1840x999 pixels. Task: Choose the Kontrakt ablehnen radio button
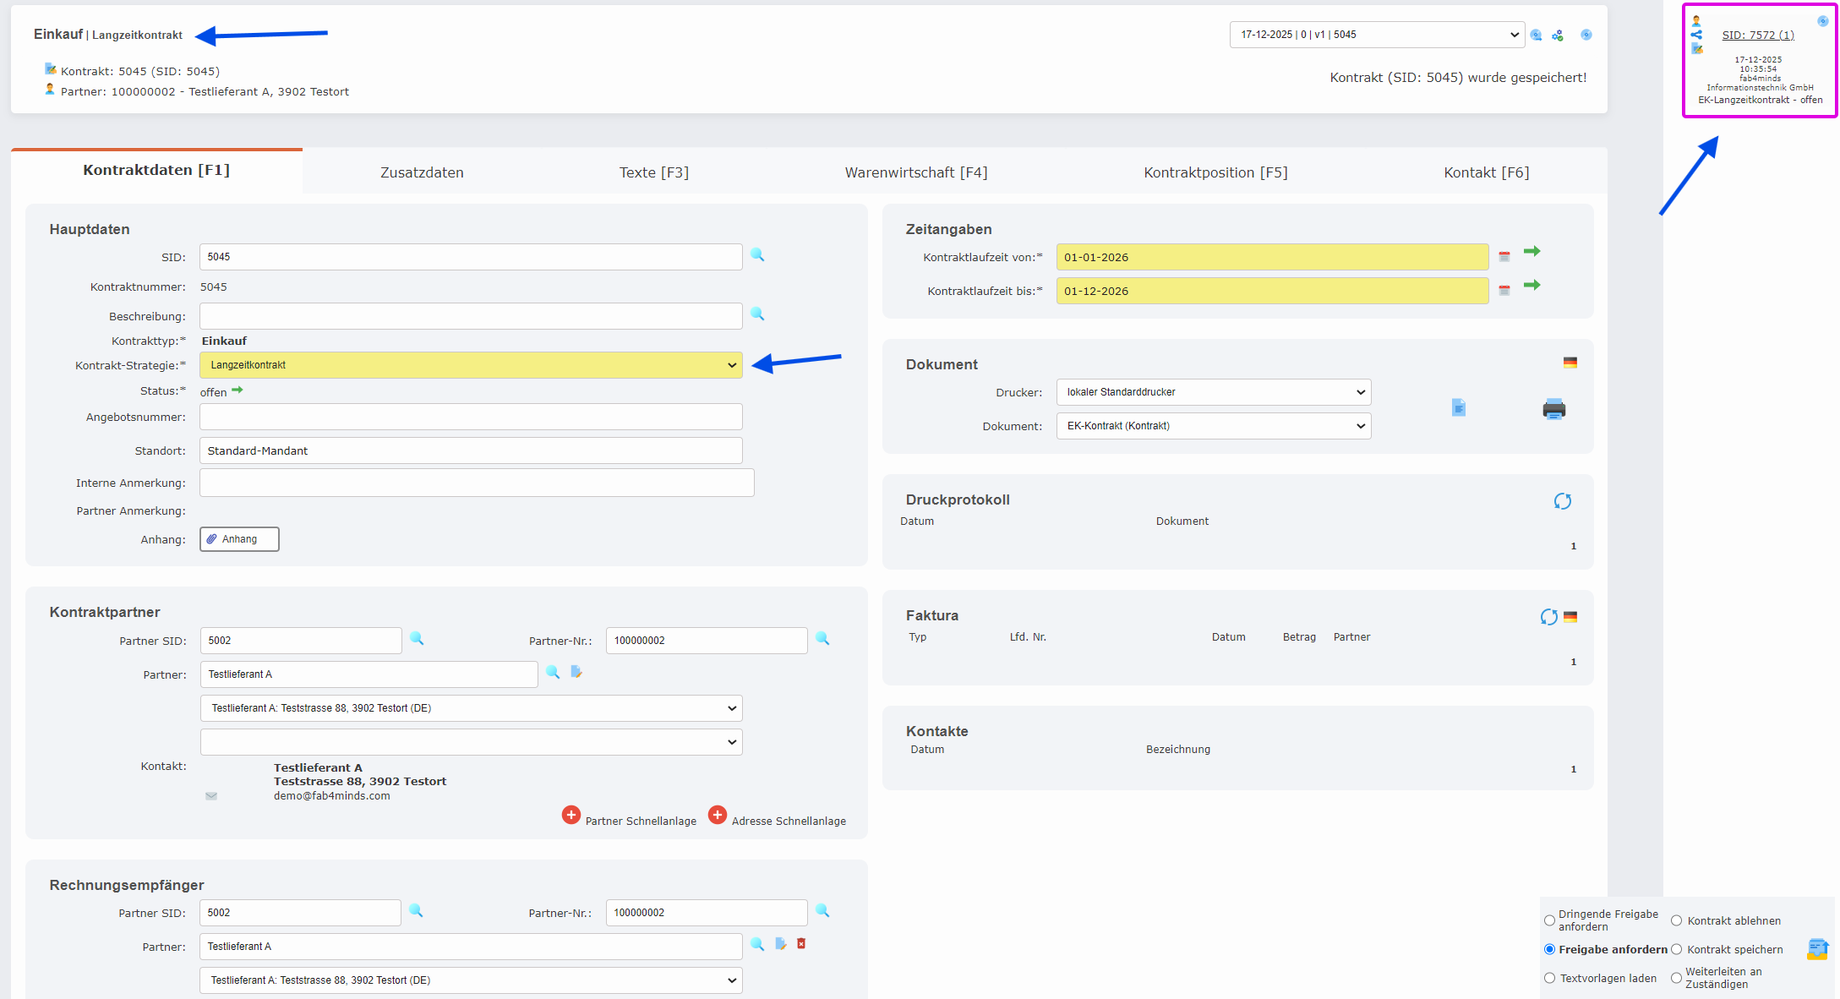coord(1676,921)
